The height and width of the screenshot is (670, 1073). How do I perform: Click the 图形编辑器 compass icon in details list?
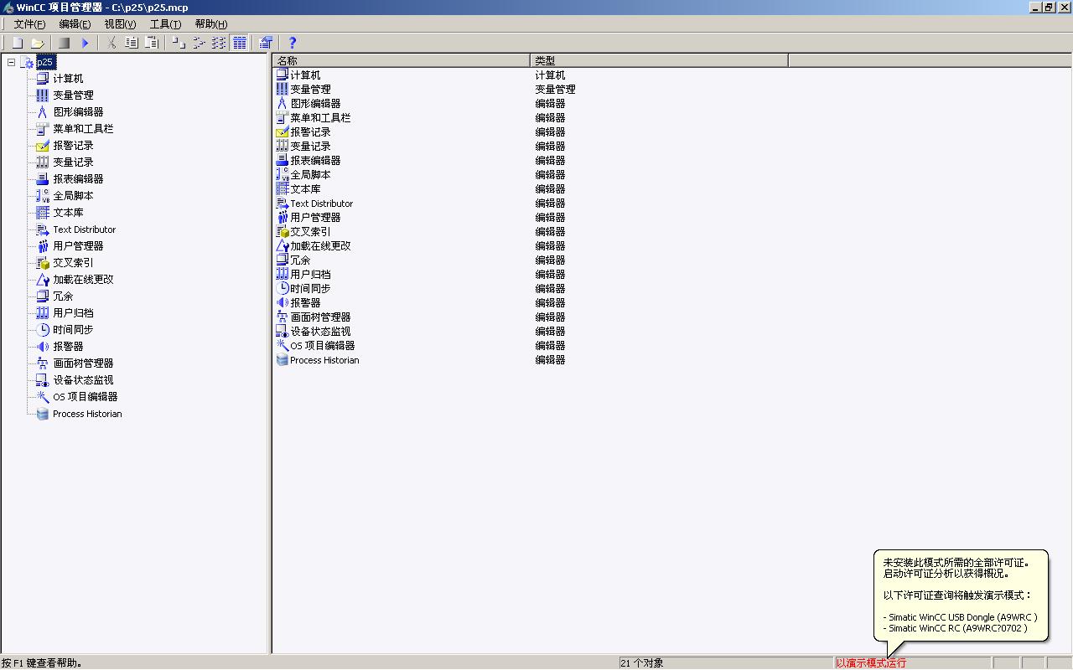click(282, 104)
